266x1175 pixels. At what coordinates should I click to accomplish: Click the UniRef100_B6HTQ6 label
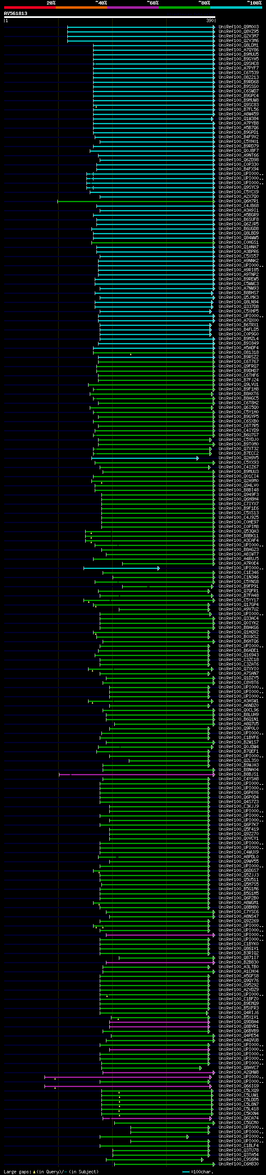(239, 641)
